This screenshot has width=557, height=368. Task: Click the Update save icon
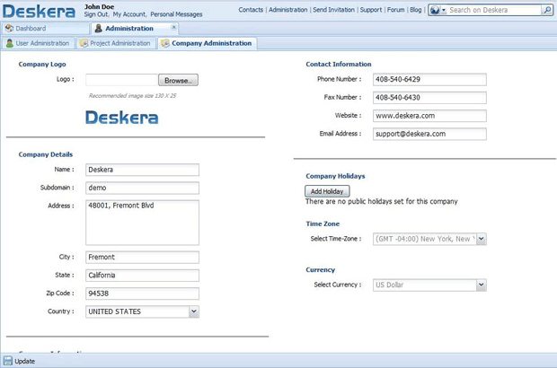click(8, 361)
